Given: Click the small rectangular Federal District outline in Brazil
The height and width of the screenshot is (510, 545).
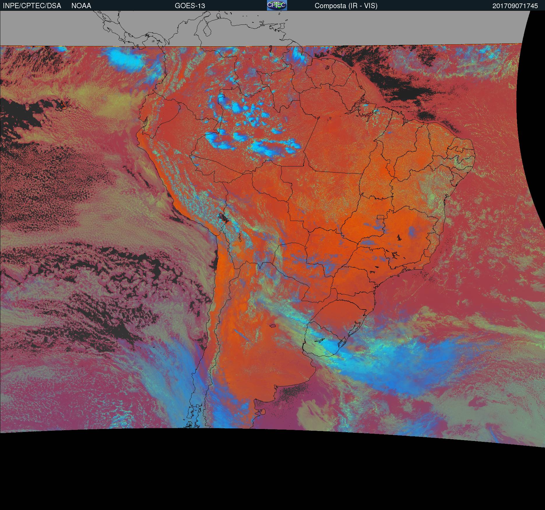Looking at the screenshot, I should pos(380,217).
